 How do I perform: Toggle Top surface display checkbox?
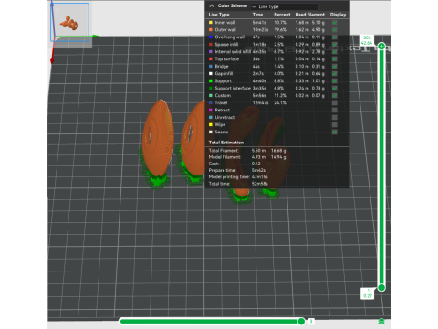(x=335, y=59)
